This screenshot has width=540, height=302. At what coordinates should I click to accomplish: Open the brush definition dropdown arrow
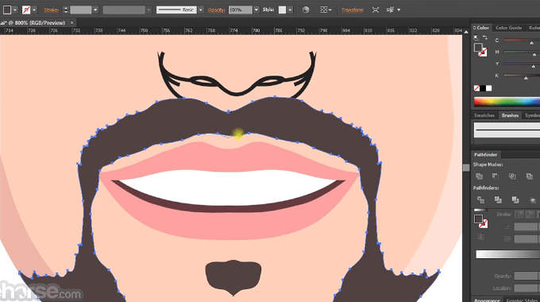(x=200, y=10)
